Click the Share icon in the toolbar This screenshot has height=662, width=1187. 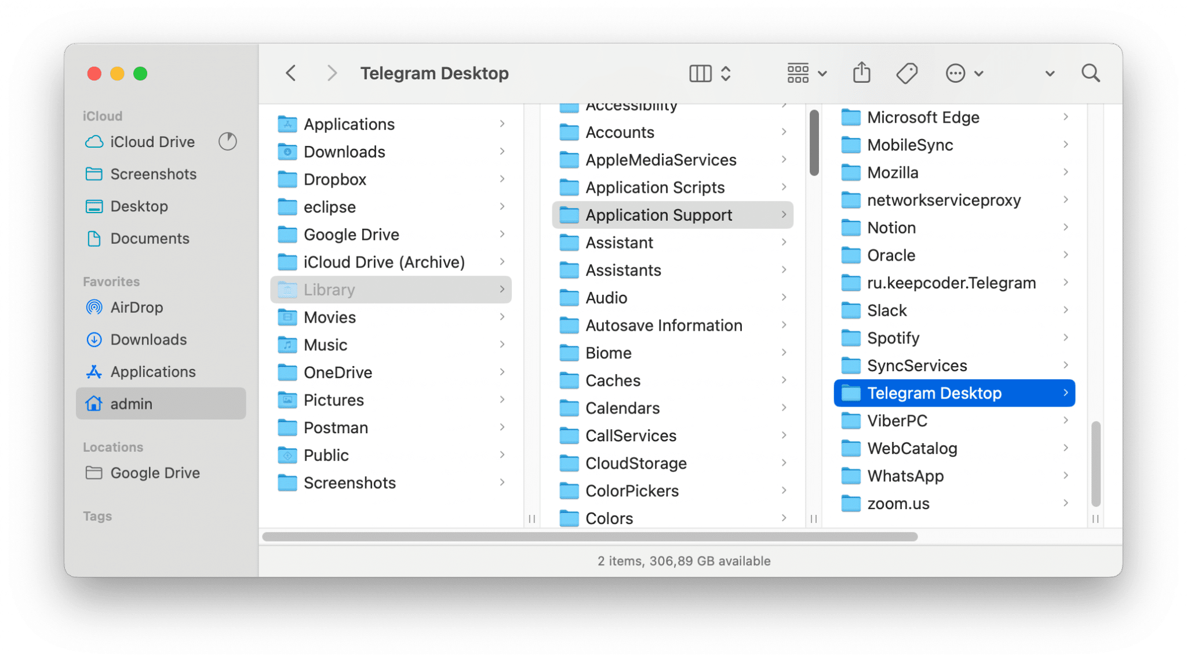pos(862,72)
